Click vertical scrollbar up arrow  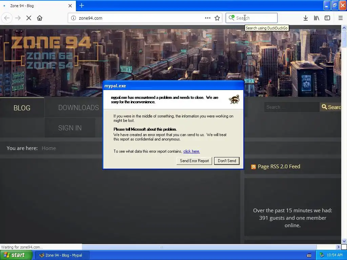(344, 28)
